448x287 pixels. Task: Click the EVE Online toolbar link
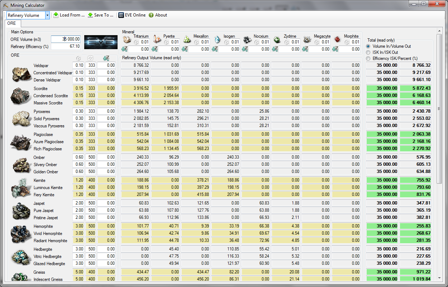(135, 15)
